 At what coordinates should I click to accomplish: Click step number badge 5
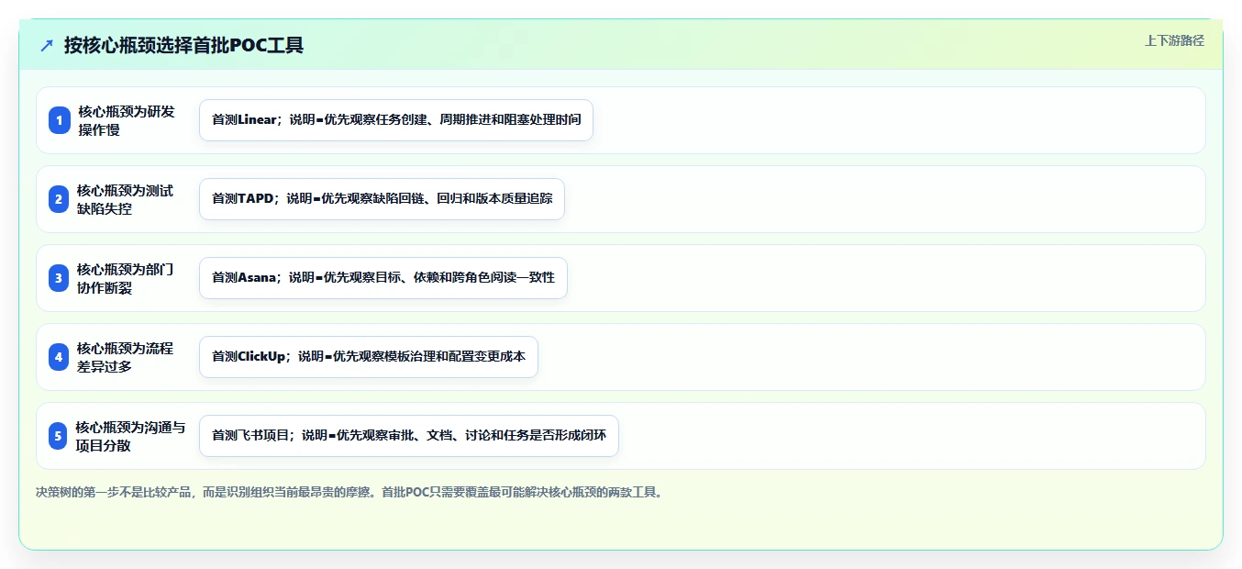(x=60, y=436)
